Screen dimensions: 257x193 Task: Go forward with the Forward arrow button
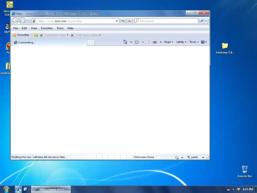point(22,21)
